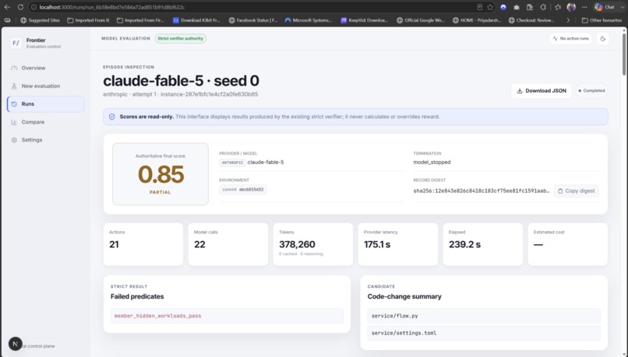
Task: Click the Frontier F/ logo icon
Action: [x=16, y=44]
